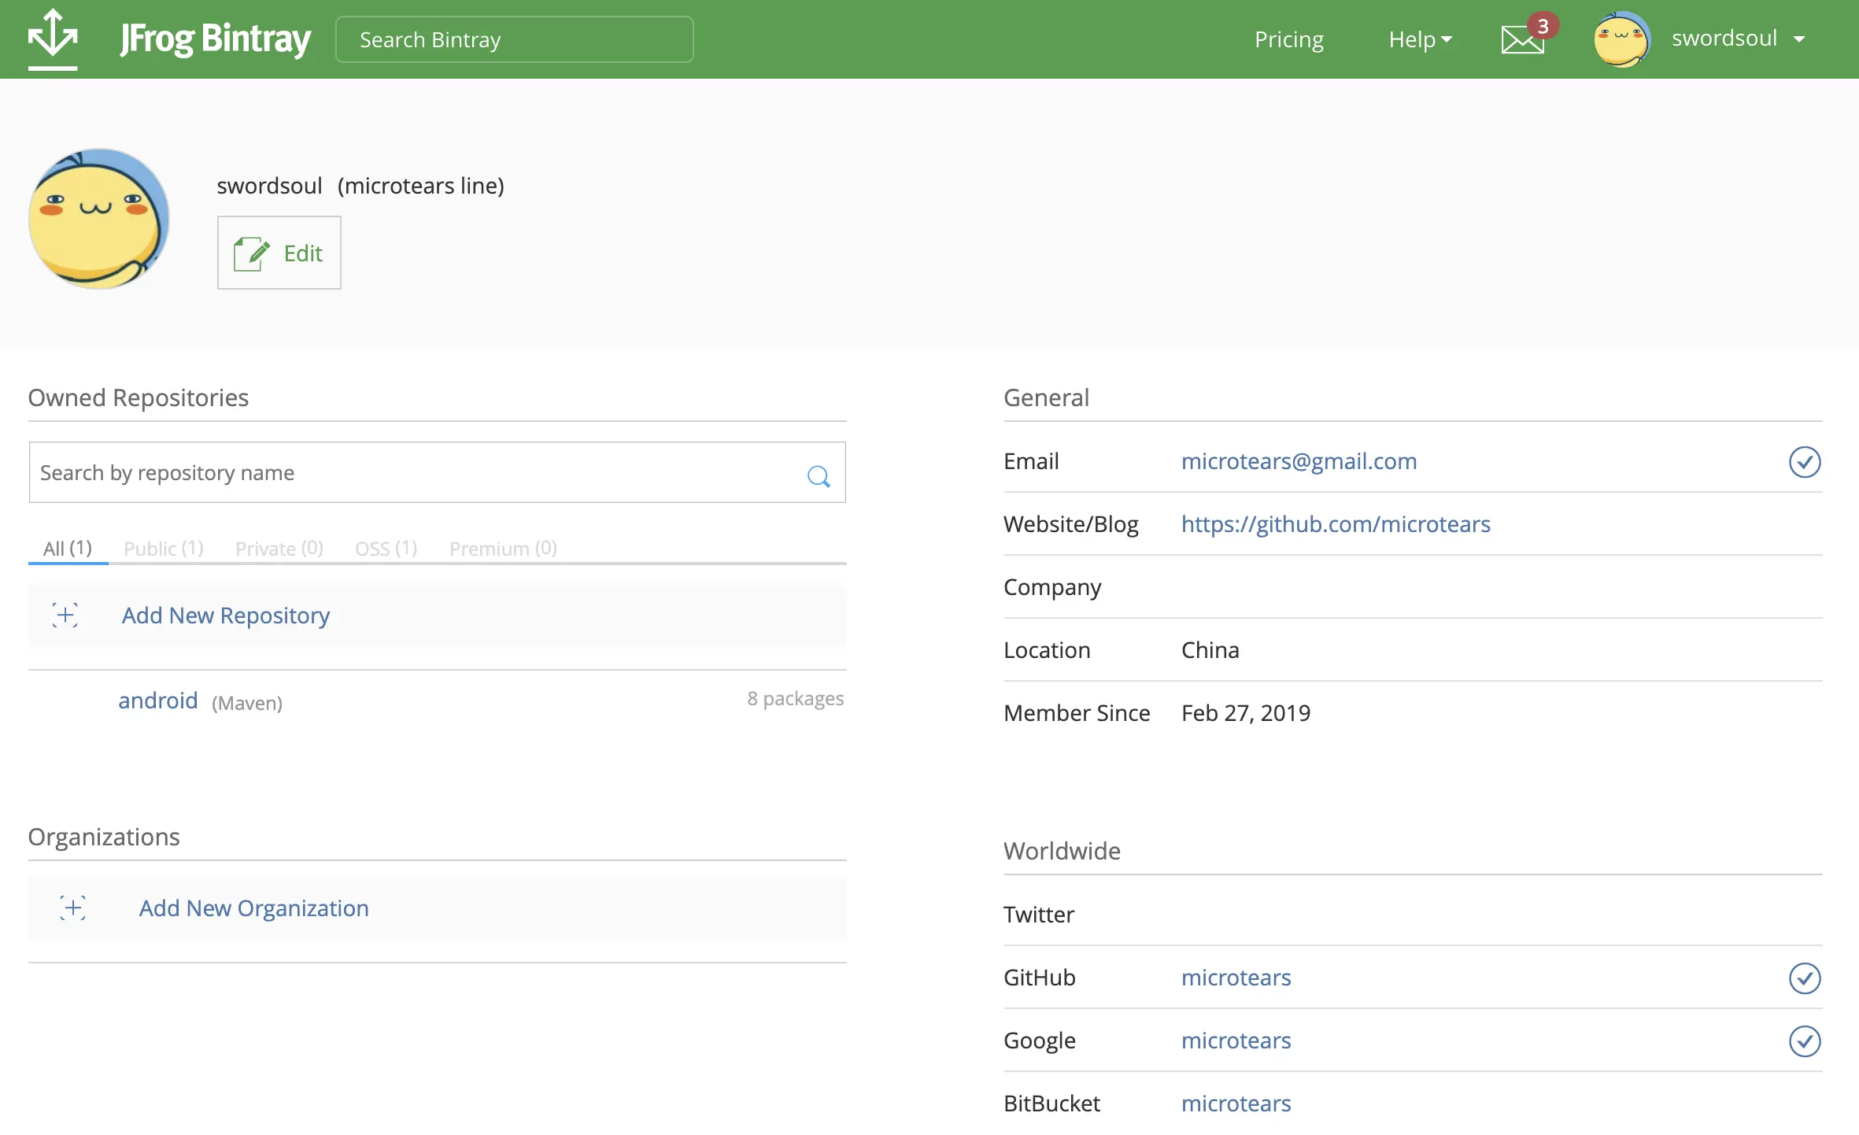
Task: Open the github.com/microtears website link
Action: pos(1336,524)
